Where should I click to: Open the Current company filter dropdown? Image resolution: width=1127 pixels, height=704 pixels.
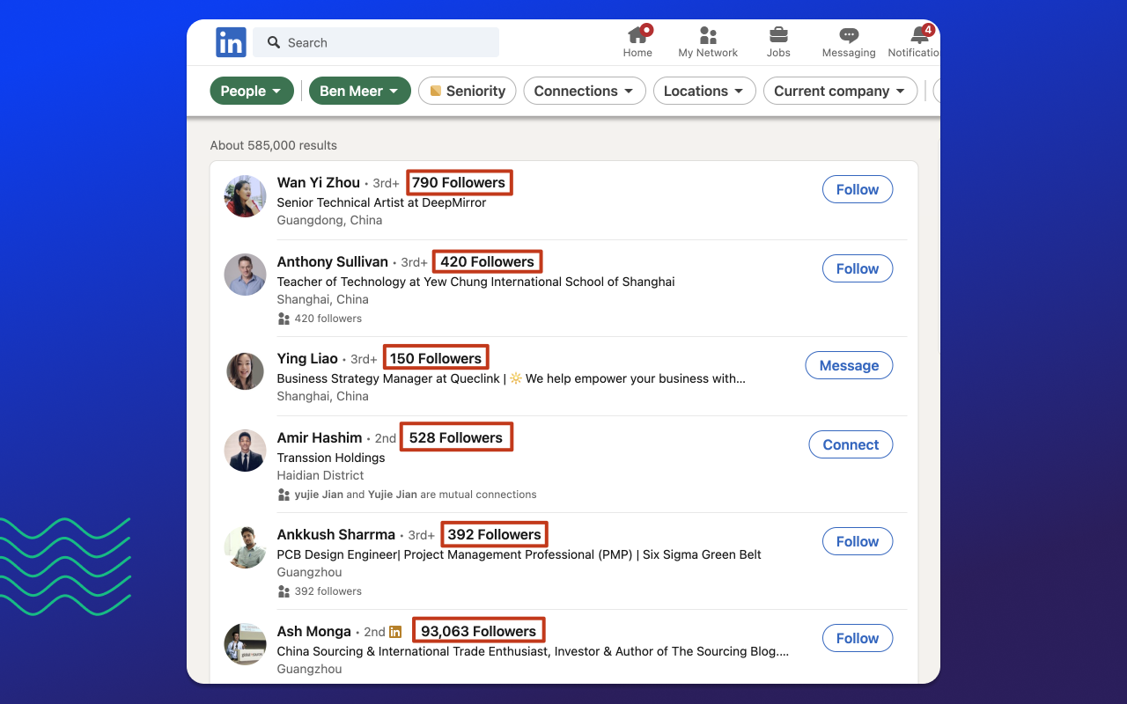(840, 91)
